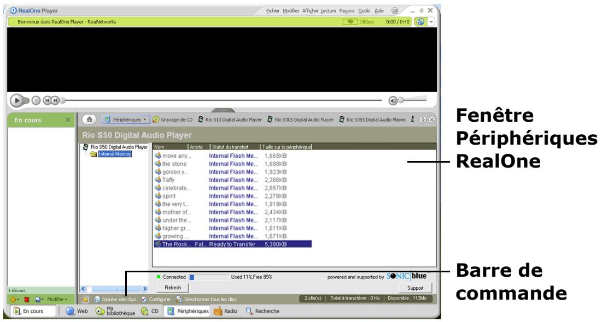
Task: Open the Outils menu
Action: (x=357, y=11)
